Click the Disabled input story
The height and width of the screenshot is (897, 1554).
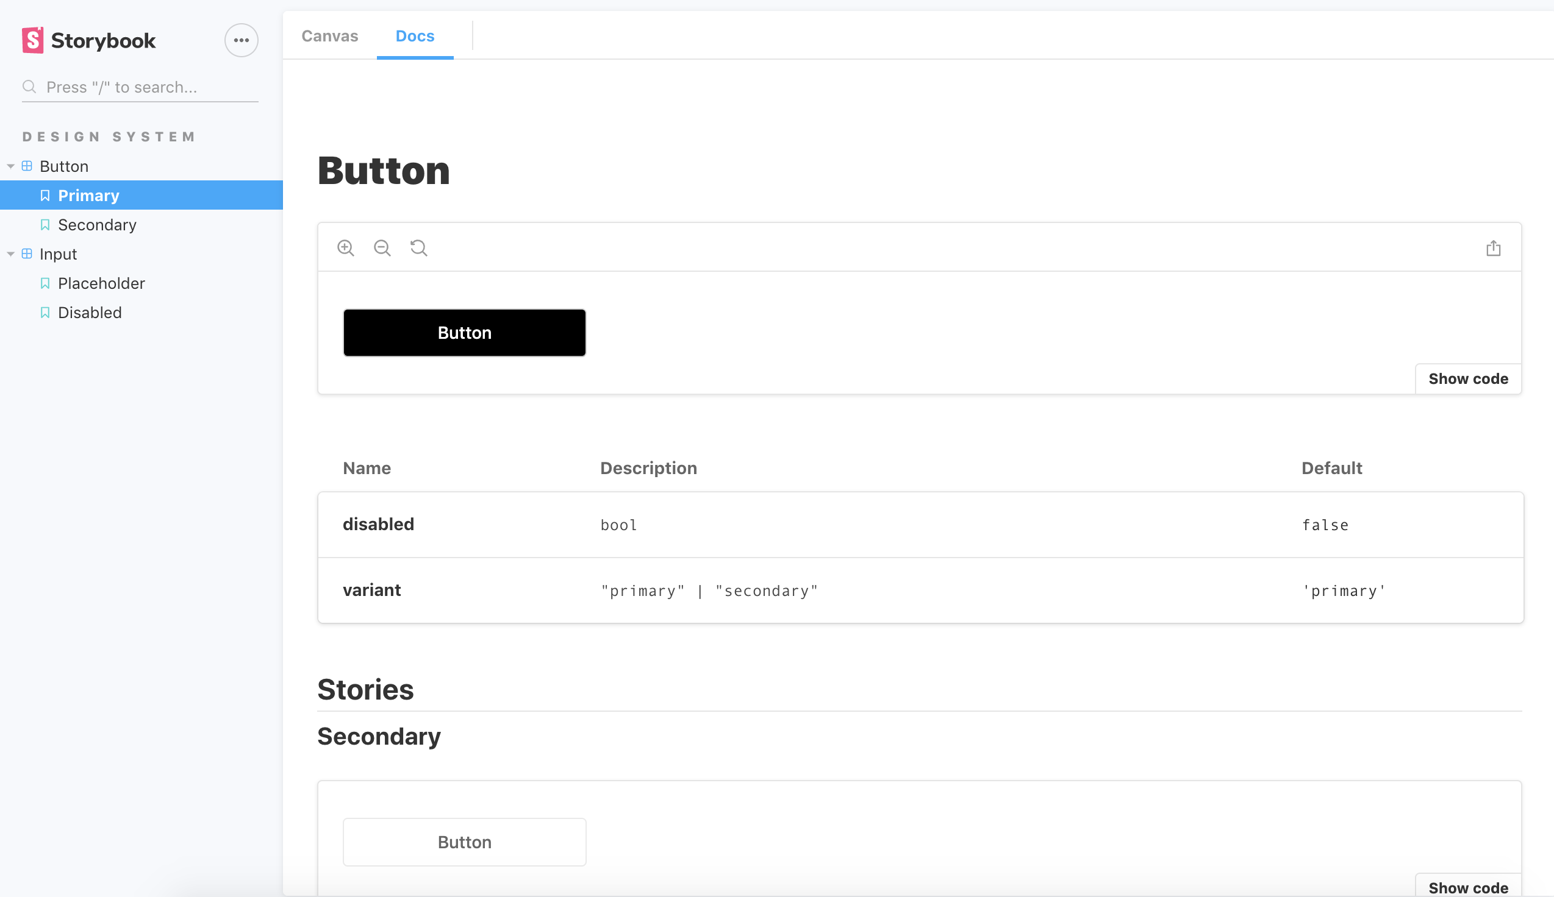coord(90,312)
